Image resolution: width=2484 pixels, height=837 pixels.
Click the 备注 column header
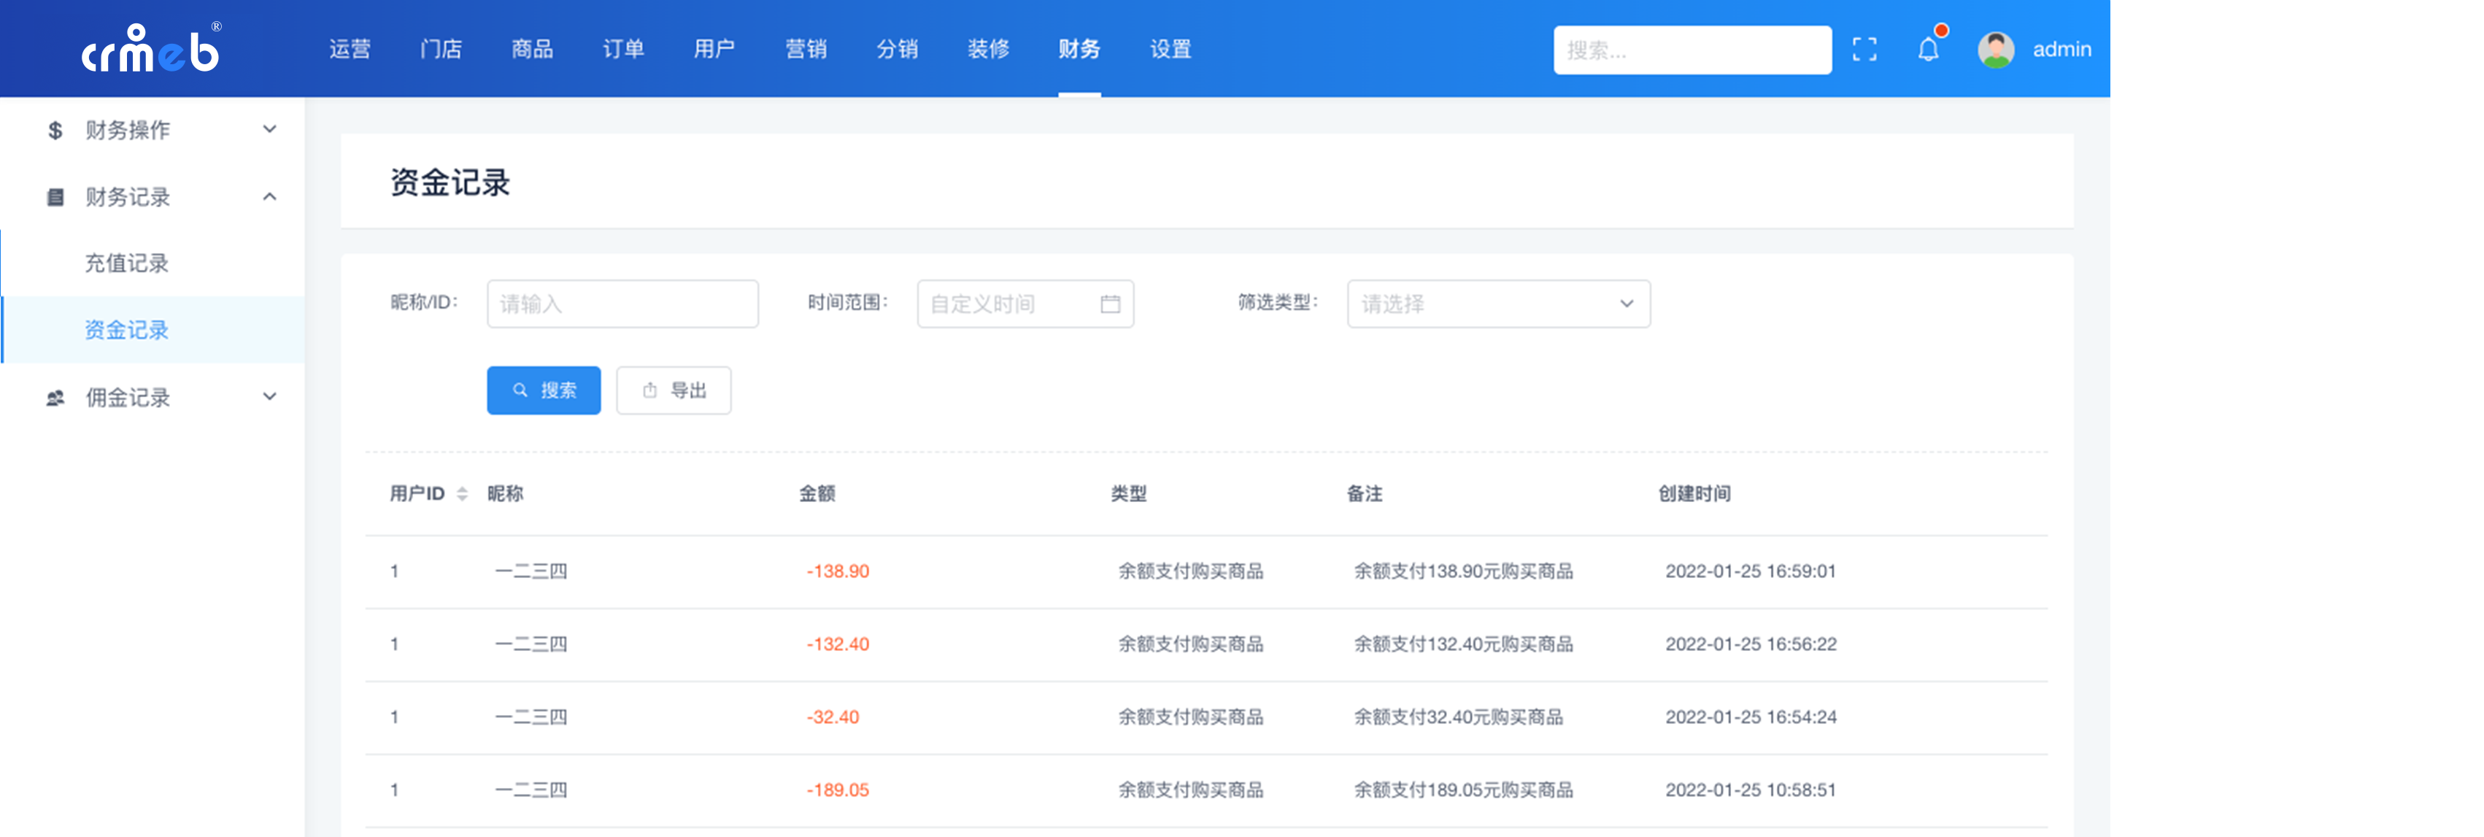pyautogui.click(x=1365, y=494)
